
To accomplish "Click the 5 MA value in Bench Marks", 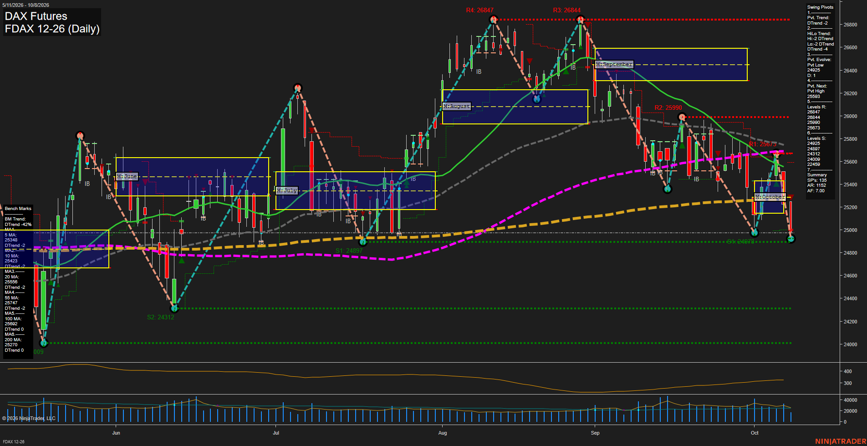I will point(11,240).
